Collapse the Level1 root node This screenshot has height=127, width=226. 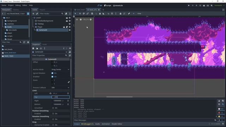[33, 18]
